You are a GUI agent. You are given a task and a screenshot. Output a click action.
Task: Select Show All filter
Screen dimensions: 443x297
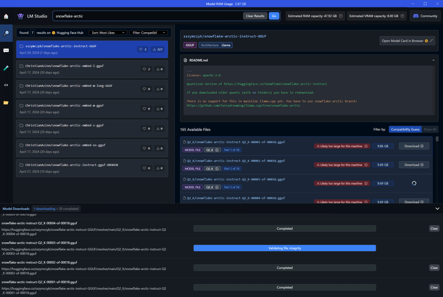(x=430, y=129)
